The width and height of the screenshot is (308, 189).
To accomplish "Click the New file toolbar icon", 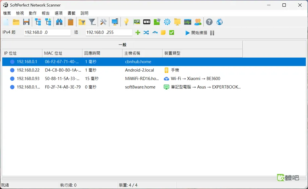I will pyautogui.click(x=6, y=22).
